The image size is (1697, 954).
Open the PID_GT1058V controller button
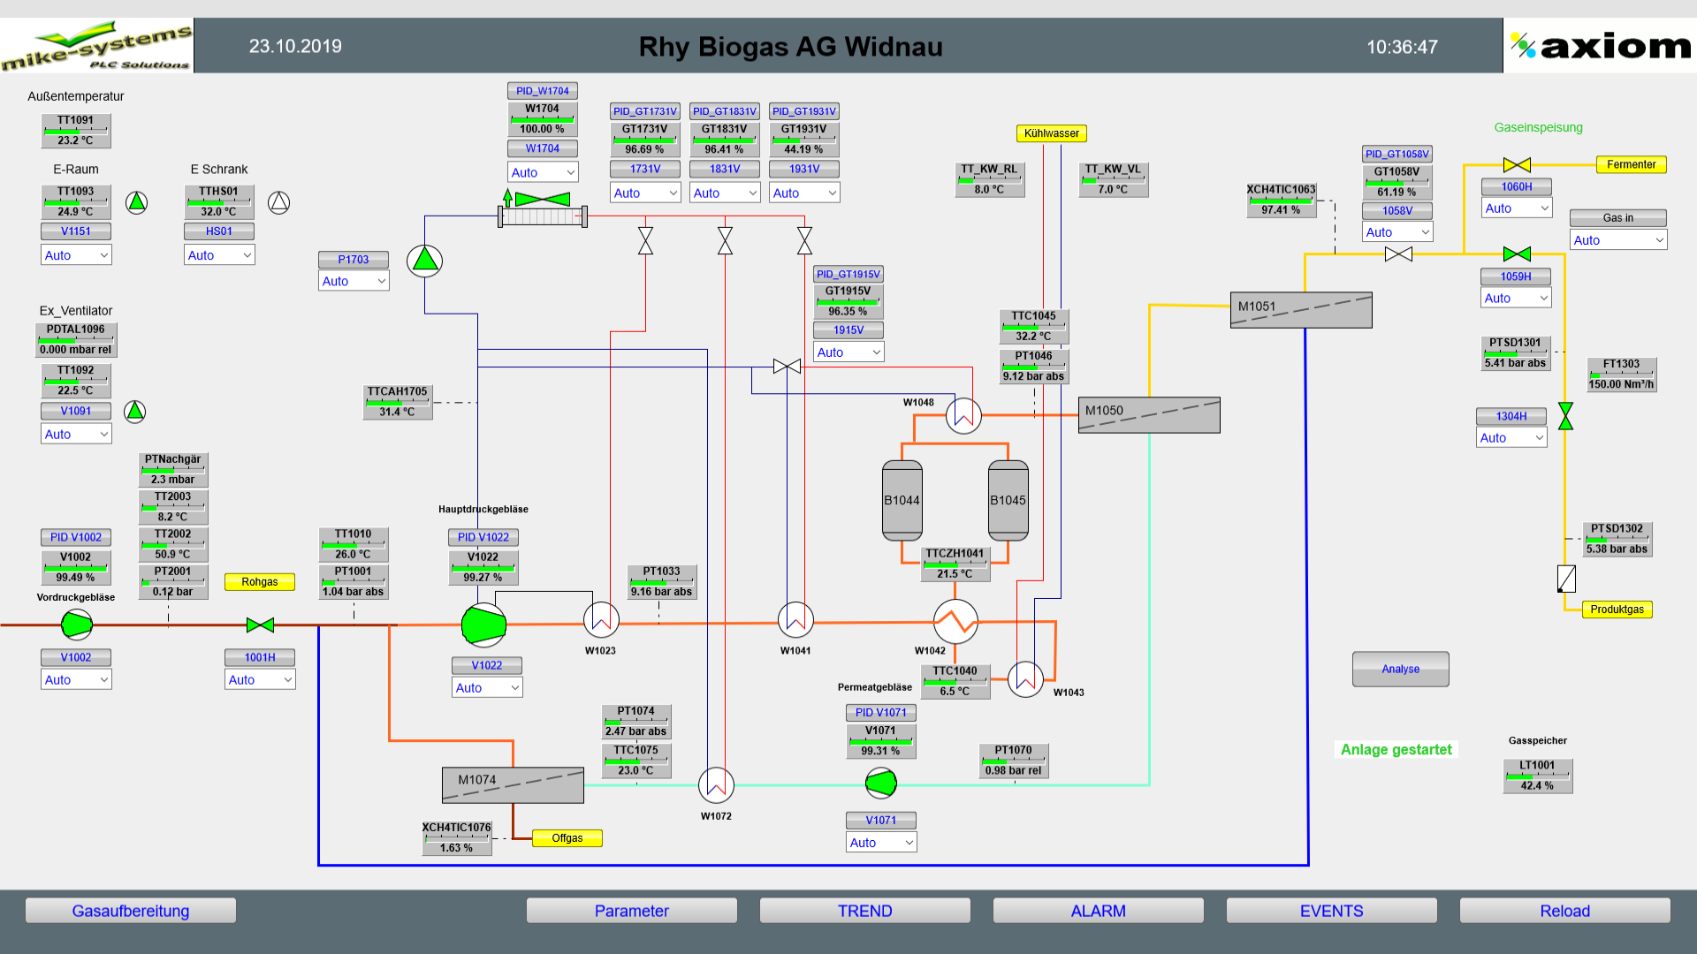[x=1396, y=154]
